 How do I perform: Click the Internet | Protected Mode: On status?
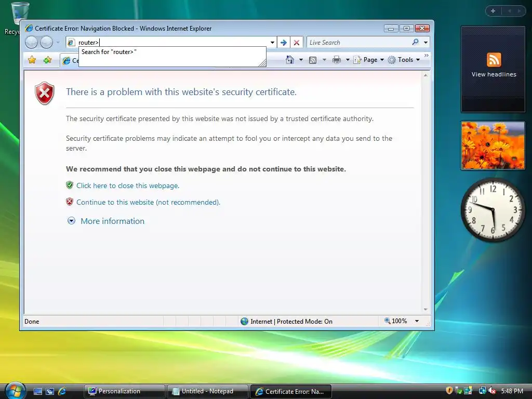pyautogui.click(x=286, y=321)
